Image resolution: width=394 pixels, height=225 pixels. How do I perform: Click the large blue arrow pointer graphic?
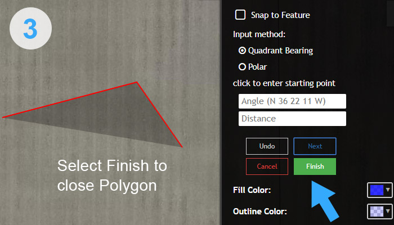[x=324, y=201]
